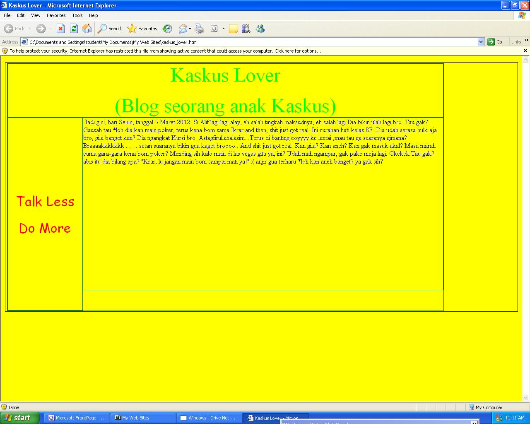
Task: Open the Mail options dropdown arrow
Action: [x=190, y=29]
